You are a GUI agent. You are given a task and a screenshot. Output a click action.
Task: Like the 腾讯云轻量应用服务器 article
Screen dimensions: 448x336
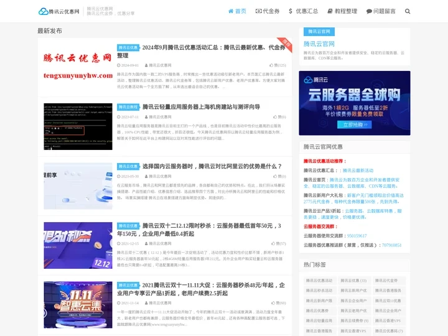279,117
